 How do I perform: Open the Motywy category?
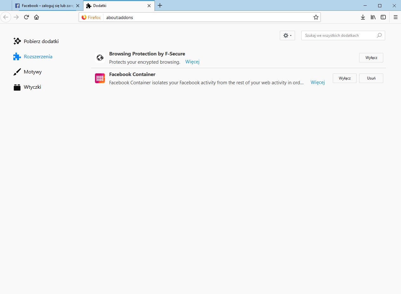point(28,72)
